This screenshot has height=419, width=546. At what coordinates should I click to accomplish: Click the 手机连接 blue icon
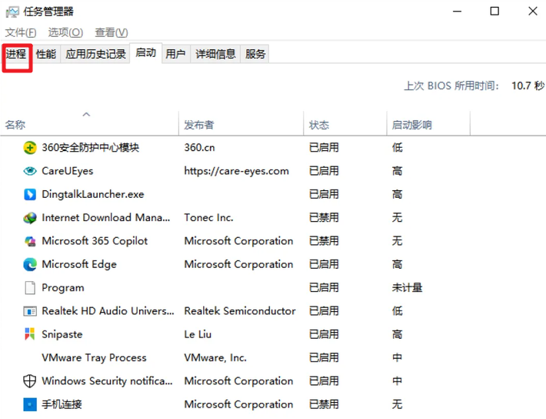click(30, 404)
